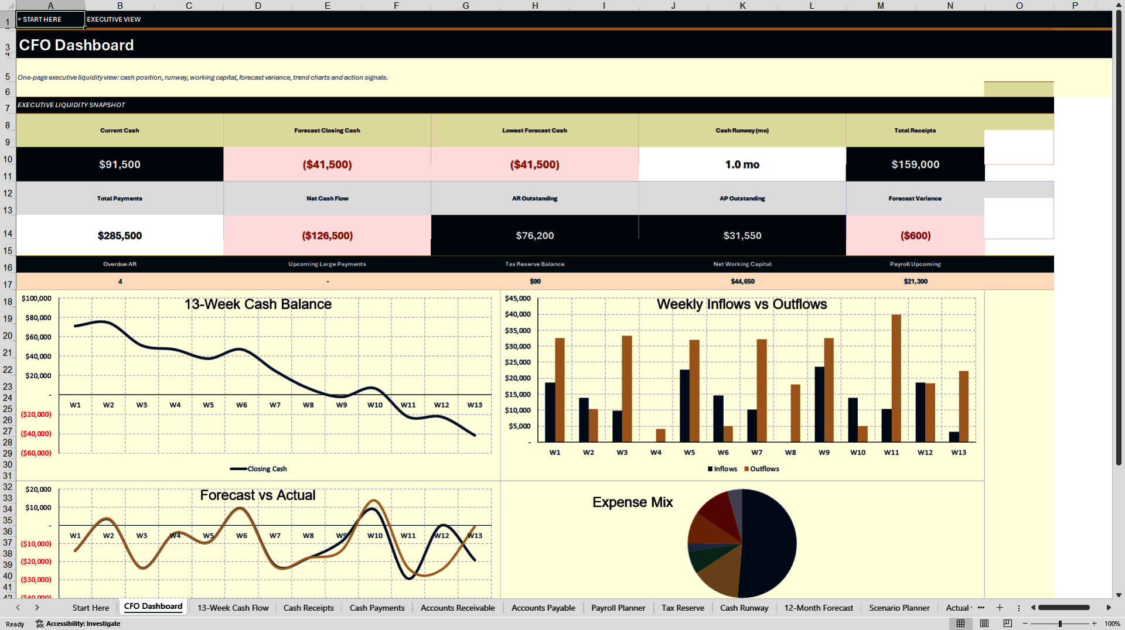Select the active CFO Dashboard tab
Image resolution: width=1125 pixels, height=630 pixels.
click(153, 607)
